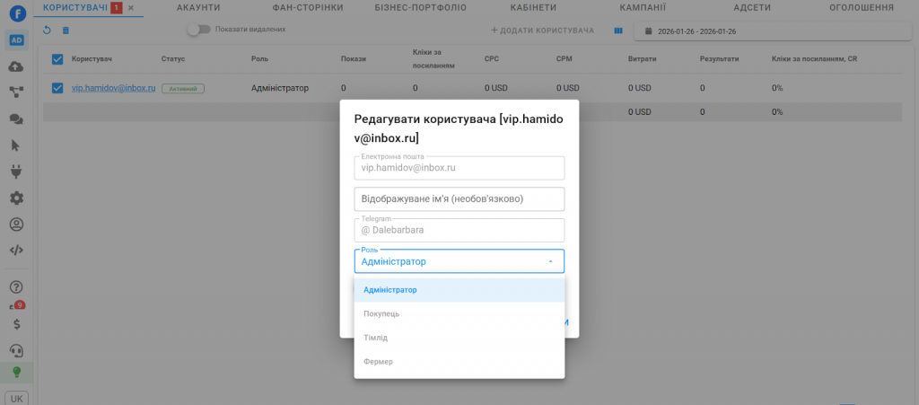Open the help question mark icon
The width and height of the screenshot is (919, 405).
click(x=16, y=287)
